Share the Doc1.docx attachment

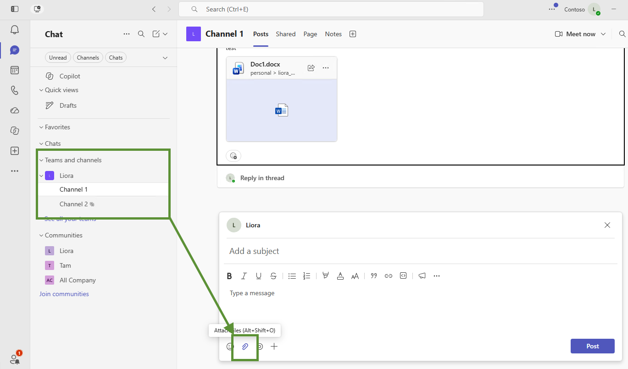click(x=311, y=68)
